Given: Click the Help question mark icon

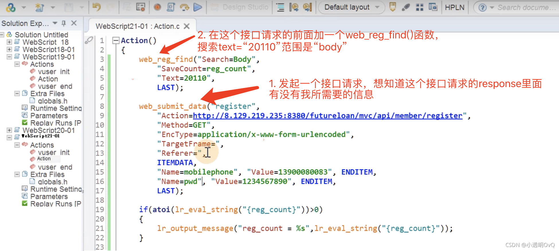Looking at the screenshot, I should (x=482, y=8).
